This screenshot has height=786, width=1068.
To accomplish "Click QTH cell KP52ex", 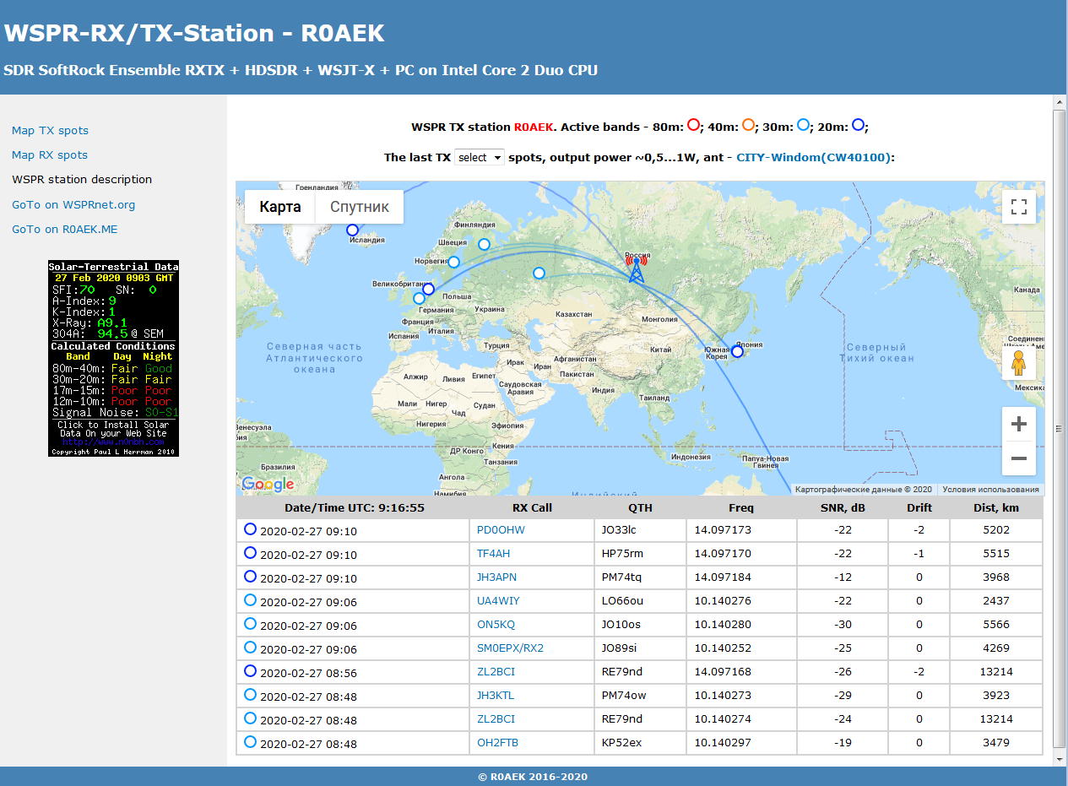I will tap(640, 743).
